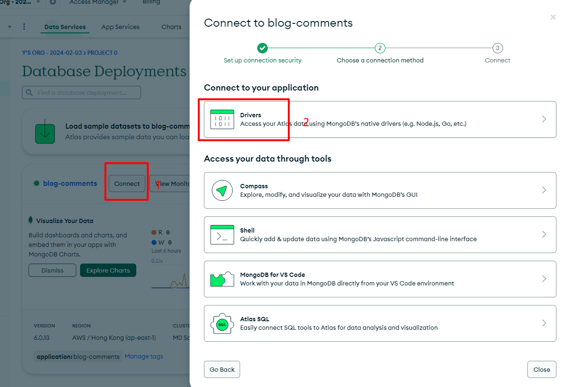Switch to the App Services tab

click(121, 27)
